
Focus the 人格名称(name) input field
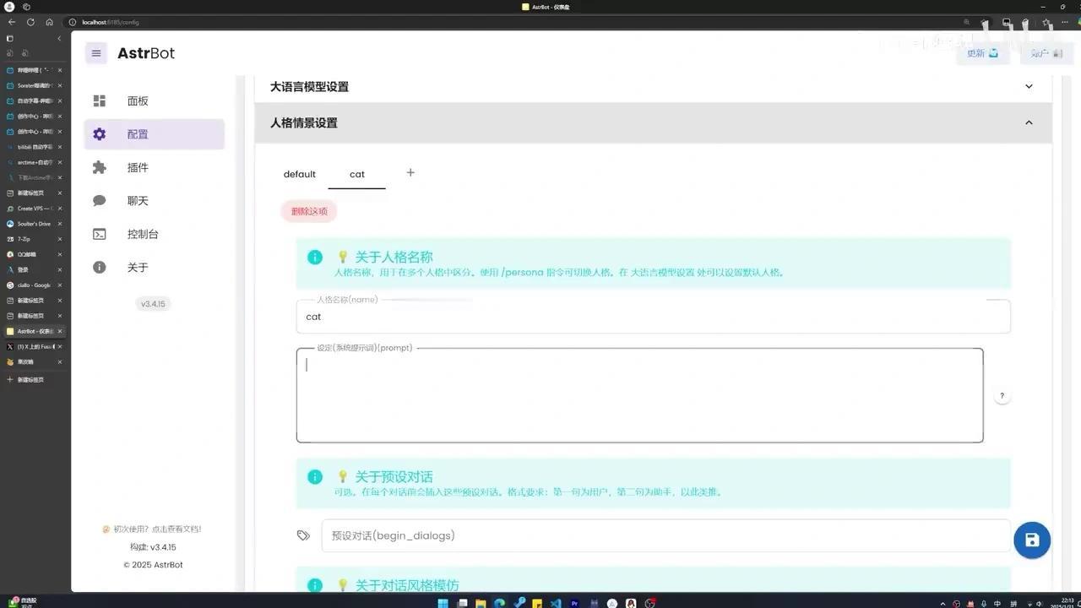click(x=654, y=317)
